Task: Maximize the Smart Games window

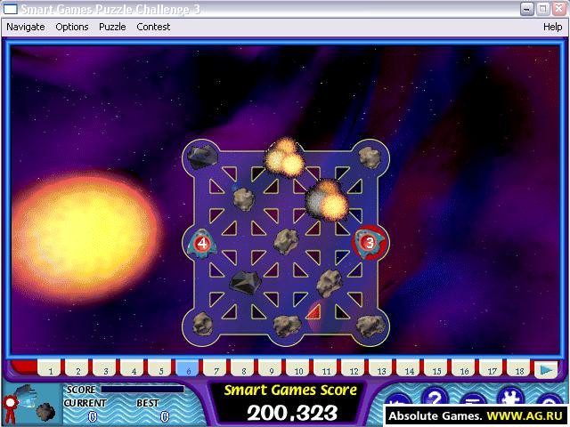Action: click(x=543, y=9)
